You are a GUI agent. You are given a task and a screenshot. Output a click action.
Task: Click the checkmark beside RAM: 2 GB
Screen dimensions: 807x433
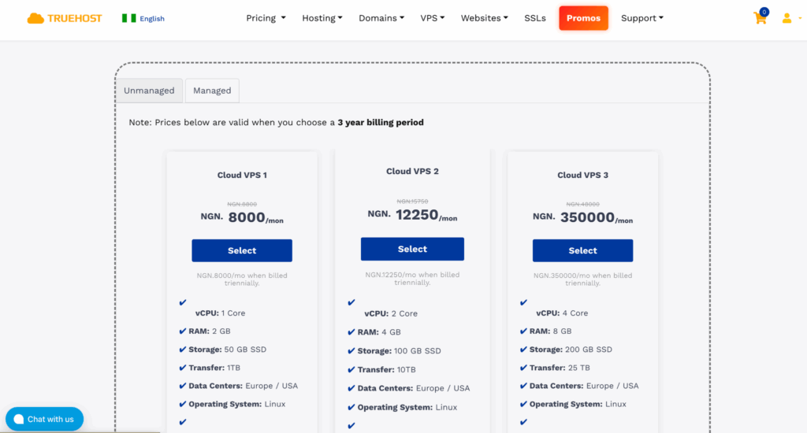click(x=182, y=331)
